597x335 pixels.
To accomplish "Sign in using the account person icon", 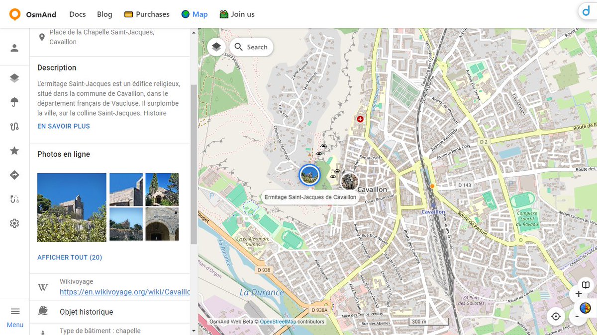I will (14, 47).
